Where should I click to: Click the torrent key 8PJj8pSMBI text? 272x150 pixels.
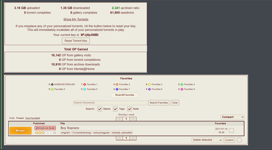point(89,35)
